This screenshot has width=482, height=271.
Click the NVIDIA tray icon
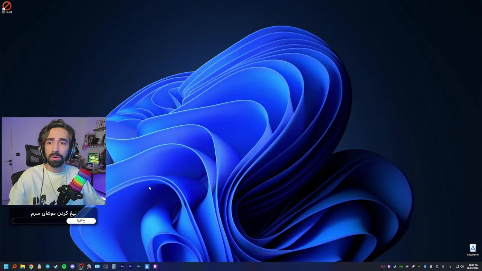[x=419, y=266]
